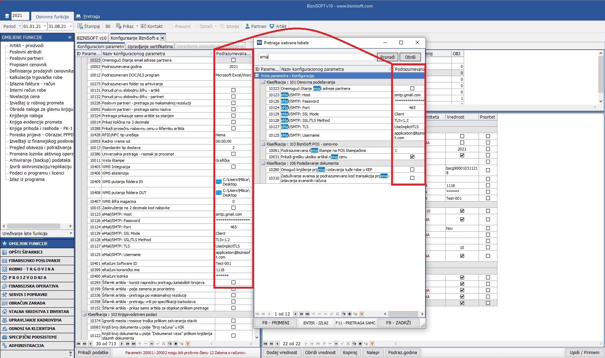This screenshot has height=358, width=605.
Task: Click the Štampaj printer icon
Action: [x=80, y=27]
